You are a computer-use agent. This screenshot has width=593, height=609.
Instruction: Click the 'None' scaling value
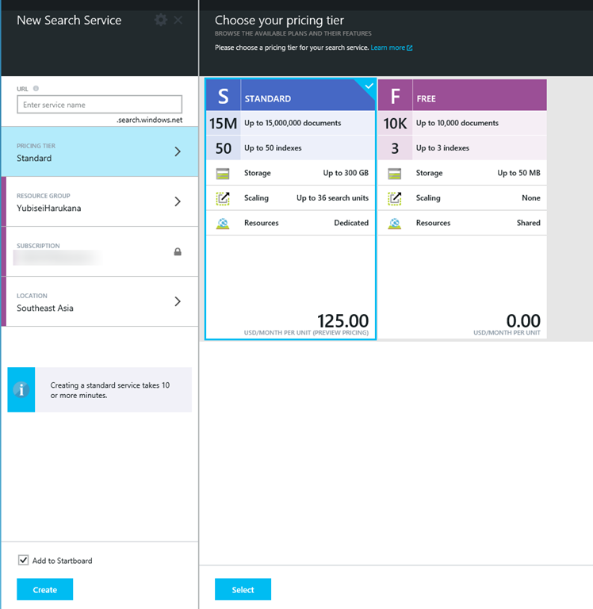tap(531, 198)
